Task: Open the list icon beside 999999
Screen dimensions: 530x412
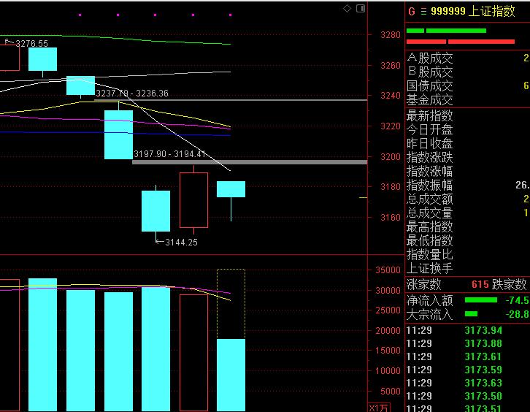Action: pyautogui.click(x=423, y=12)
